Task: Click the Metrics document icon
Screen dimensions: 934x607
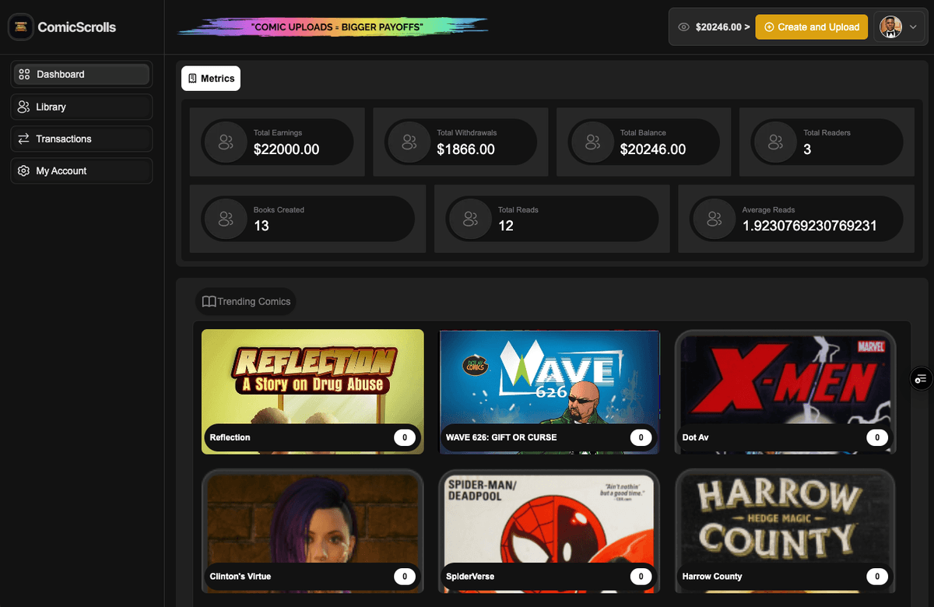Action: [x=193, y=78]
